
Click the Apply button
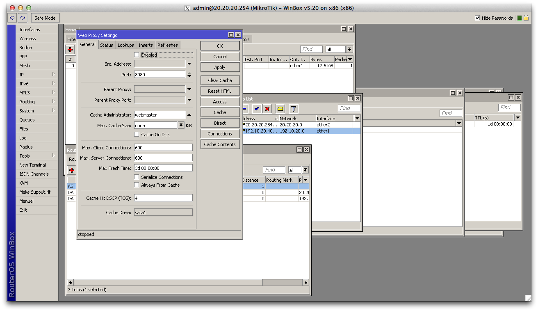pos(220,67)
